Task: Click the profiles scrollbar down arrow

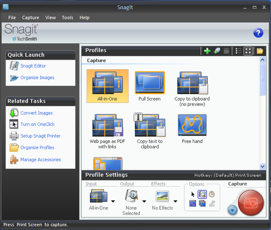Action: [x=262, y=166]
